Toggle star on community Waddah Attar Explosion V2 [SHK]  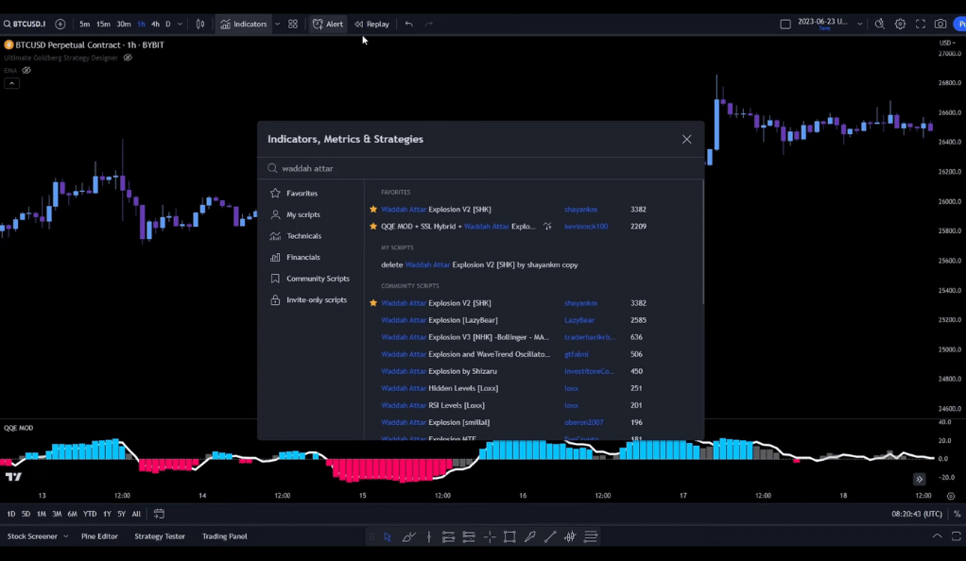(x=372, y=303)
